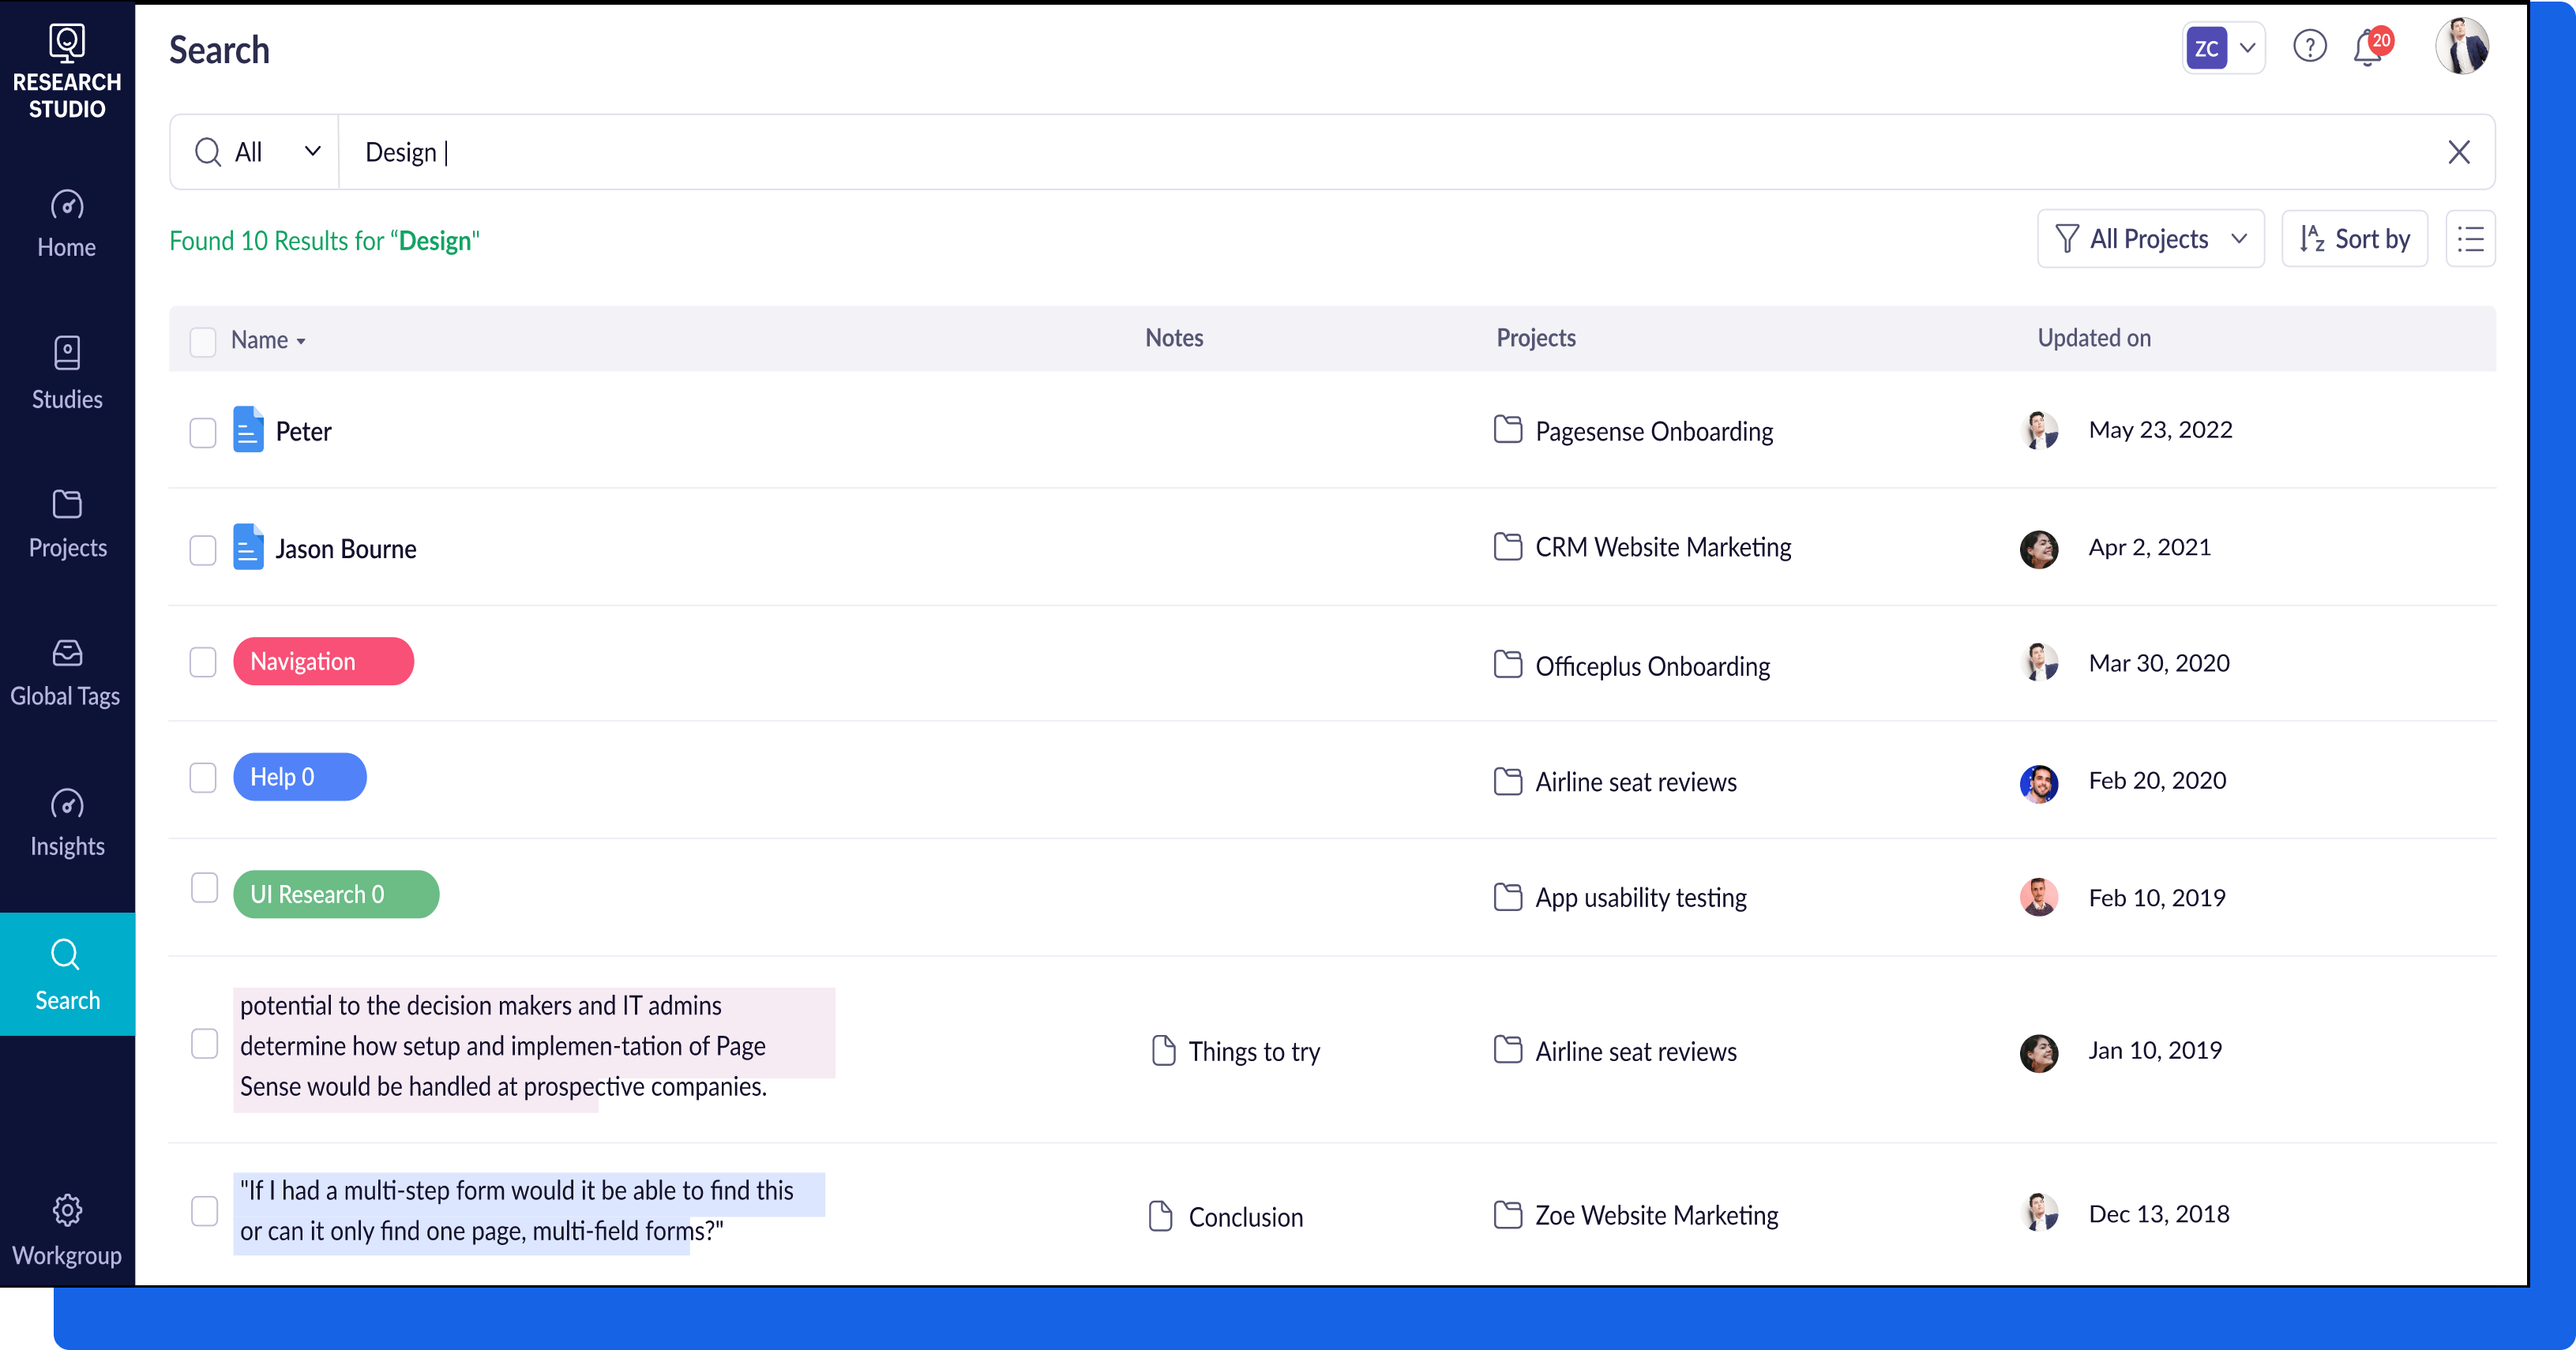Screen dimensions: 2576x1350
Task: Select the Jason Bourne row checkbox
Action: tap(203, 549)
